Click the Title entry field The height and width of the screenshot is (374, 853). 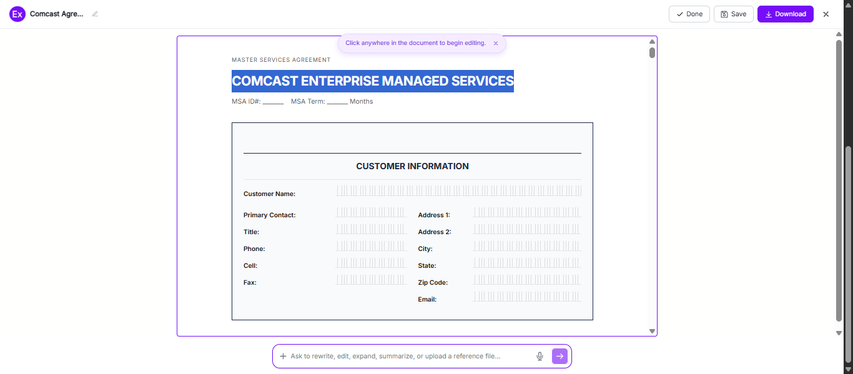tap(372, 229)
